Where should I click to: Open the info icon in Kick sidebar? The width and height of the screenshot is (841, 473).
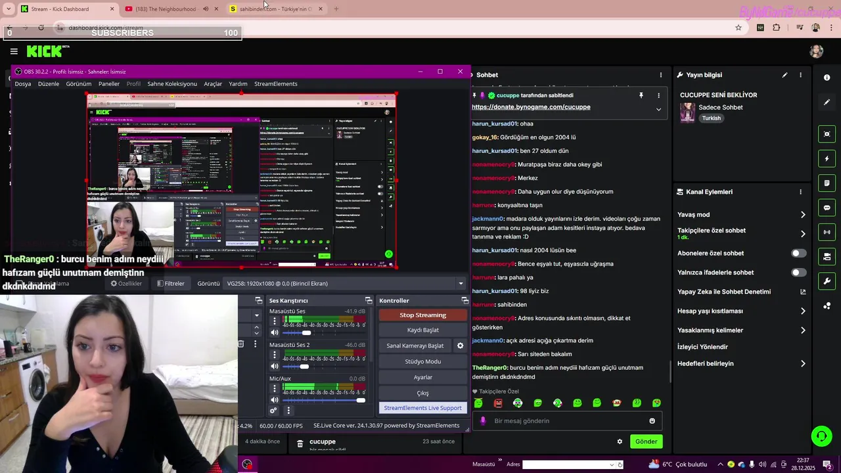point(827,78)
